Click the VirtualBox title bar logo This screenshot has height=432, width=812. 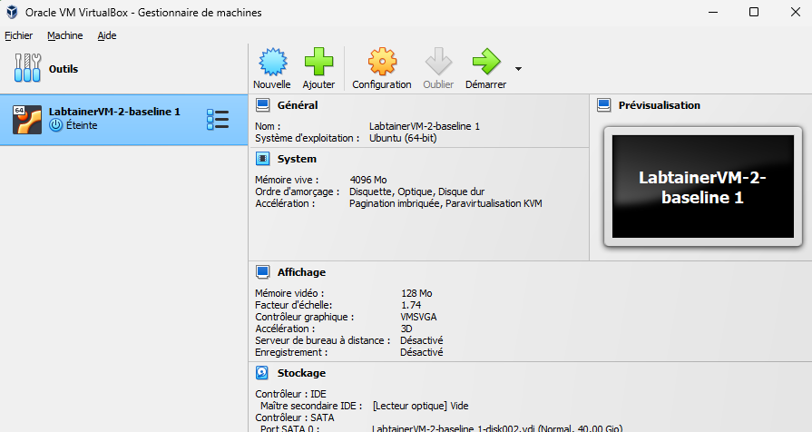click(x=12, y=12)
